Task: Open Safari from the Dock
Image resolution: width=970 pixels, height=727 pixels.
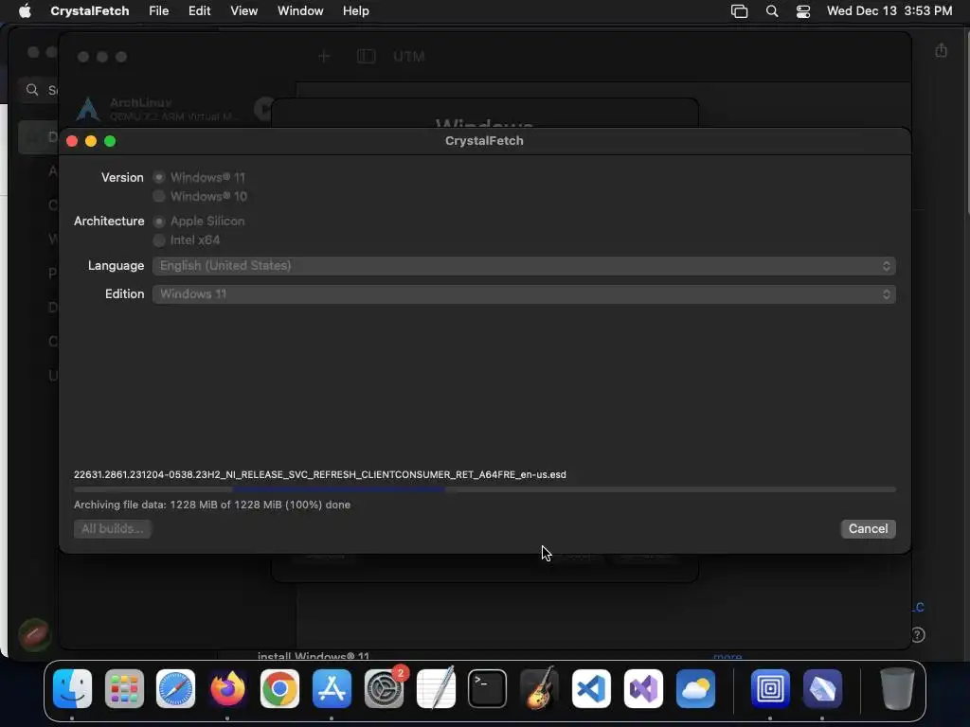Action: (x=175, y=689)
